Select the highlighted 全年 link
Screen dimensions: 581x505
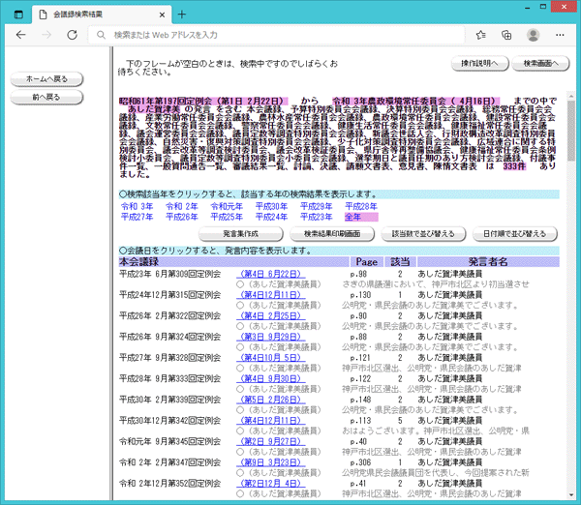(352, 217)
